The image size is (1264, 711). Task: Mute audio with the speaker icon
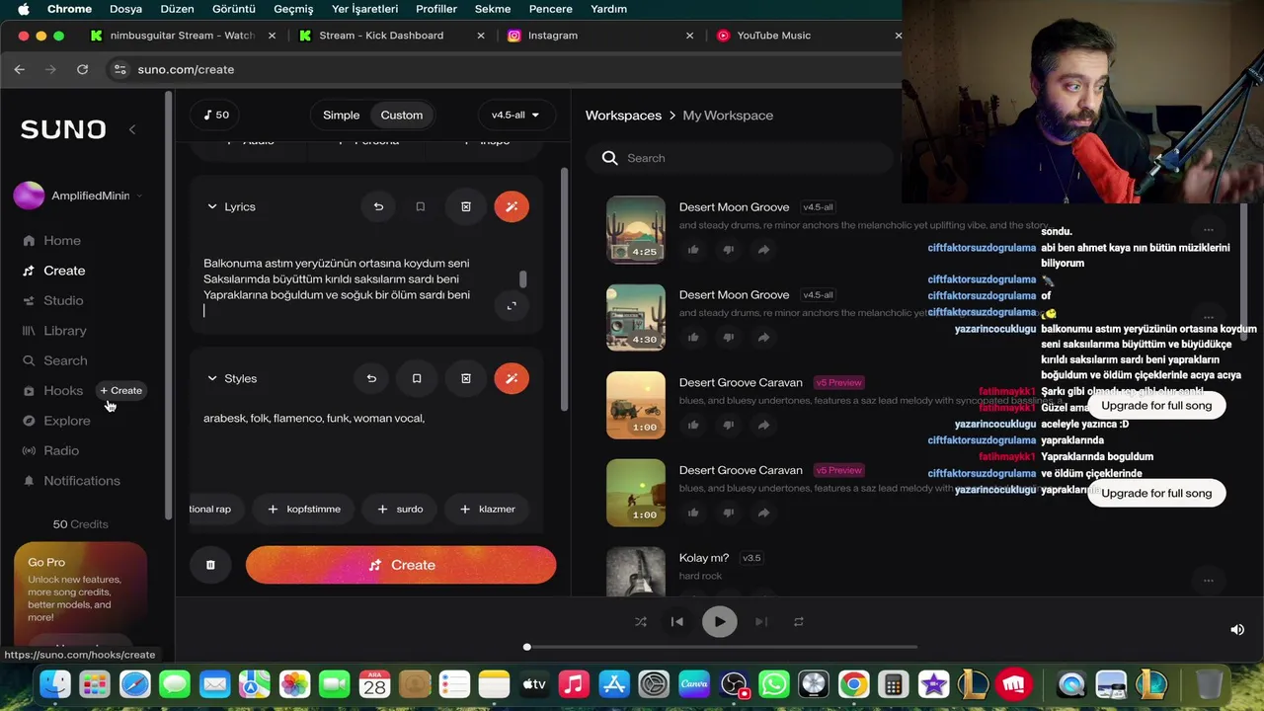tap(1236, 630)
